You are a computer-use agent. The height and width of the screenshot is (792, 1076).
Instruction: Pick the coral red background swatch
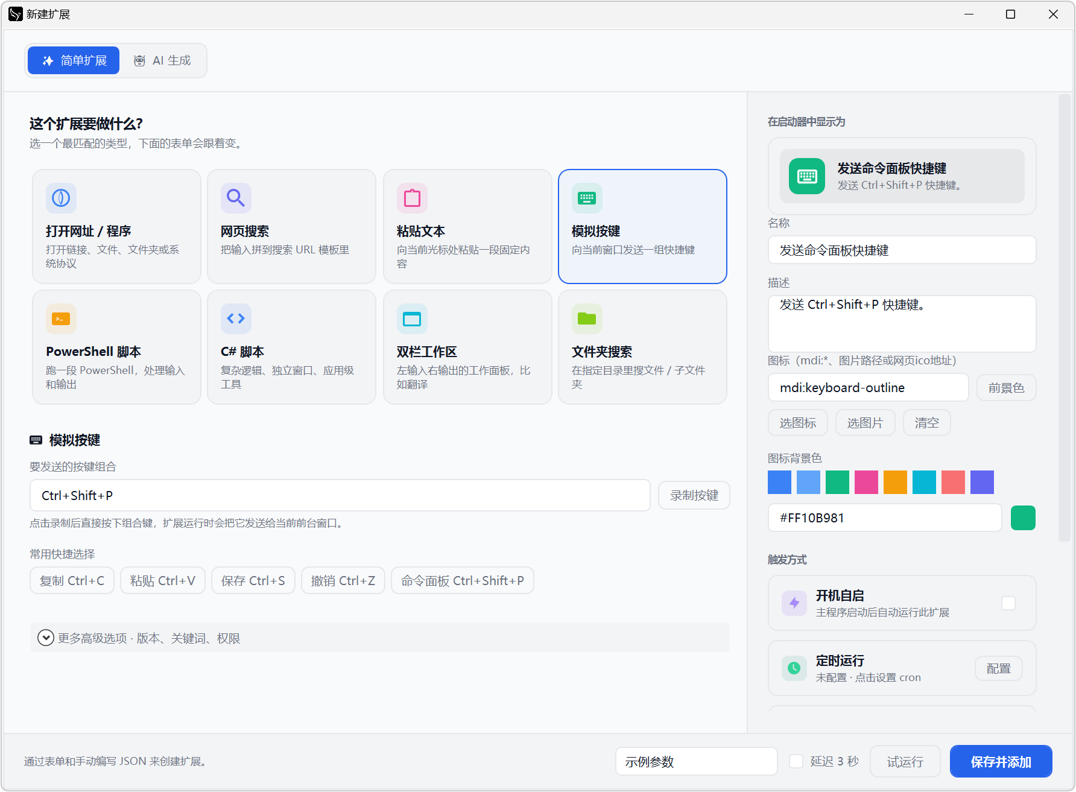[953, 482]
